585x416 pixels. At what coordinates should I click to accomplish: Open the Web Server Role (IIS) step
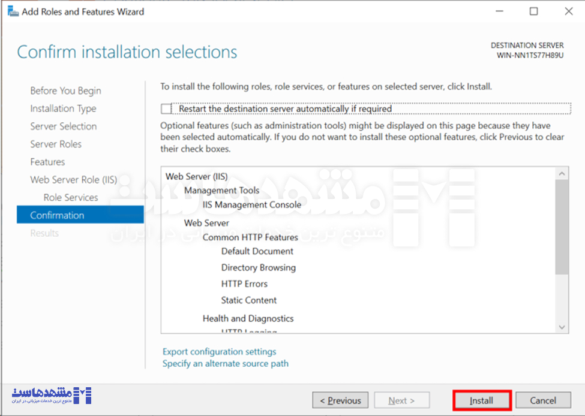(73, 180)
